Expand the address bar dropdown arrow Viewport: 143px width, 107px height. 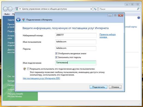click(x=91, y=9)
